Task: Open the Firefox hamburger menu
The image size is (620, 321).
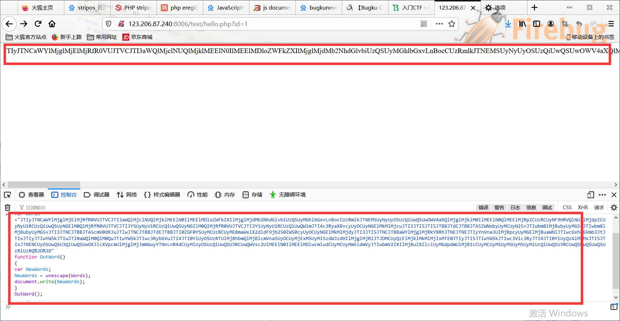Action: [x=611, y=24]
